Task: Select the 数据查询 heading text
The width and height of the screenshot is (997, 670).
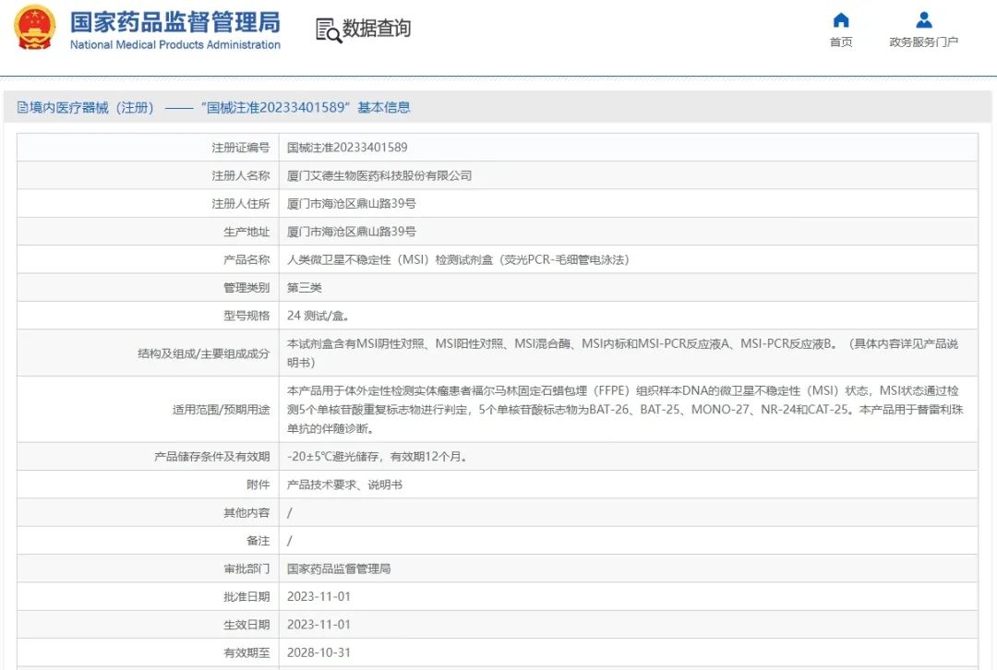Action: (377, 29)
